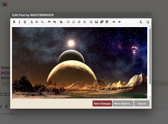Click the More Options... button
The width and height of the screenshot is (168, 124).
point(123,104)
